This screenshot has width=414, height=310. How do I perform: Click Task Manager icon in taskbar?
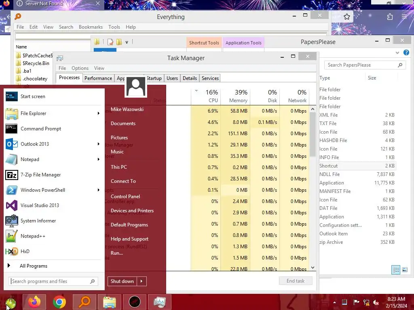point(160,302)
